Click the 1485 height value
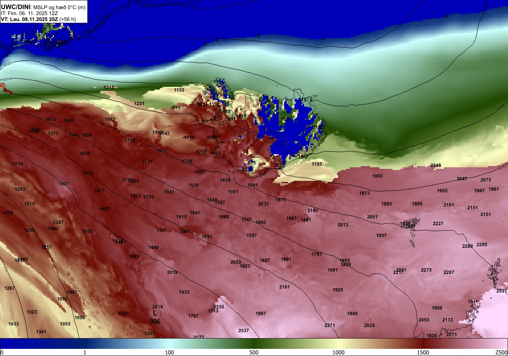 click(134, 256)
